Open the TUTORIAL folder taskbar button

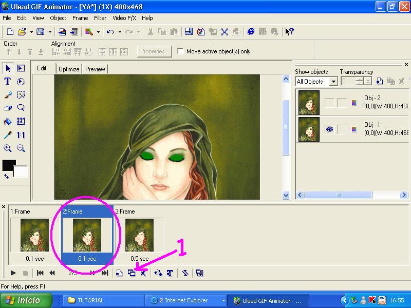coord(103,300)
